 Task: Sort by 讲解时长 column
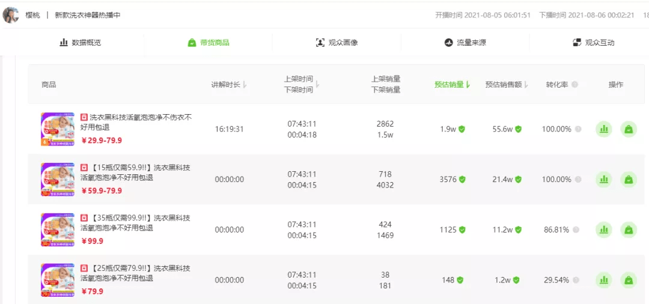229,85
